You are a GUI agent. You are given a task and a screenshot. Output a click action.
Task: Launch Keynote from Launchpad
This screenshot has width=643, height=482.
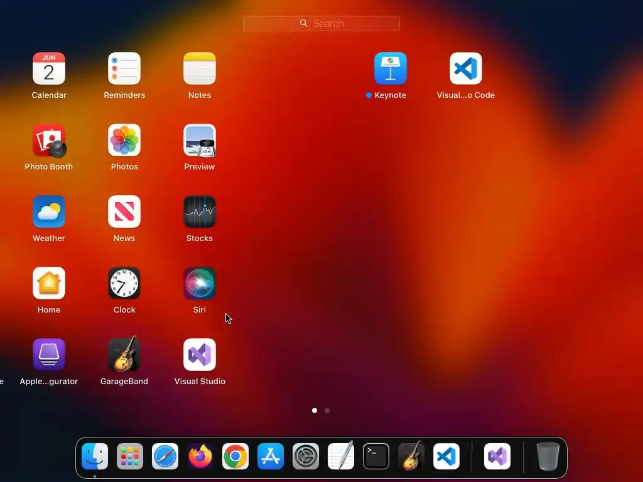click(391, 68)
